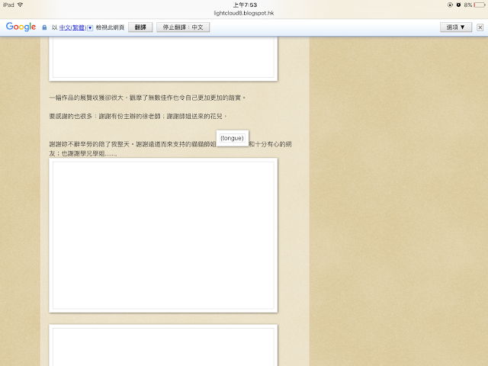The image size is (488, 366).
Task: Tap the bottom blank image placeholder
Action: pyautogui.click(x=163, y=345)
